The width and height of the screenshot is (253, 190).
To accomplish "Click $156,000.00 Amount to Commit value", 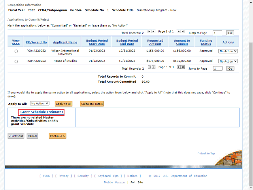I will [182, 51].
